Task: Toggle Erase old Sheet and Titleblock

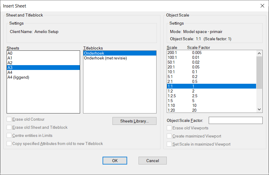Action: tap(9, 127)
